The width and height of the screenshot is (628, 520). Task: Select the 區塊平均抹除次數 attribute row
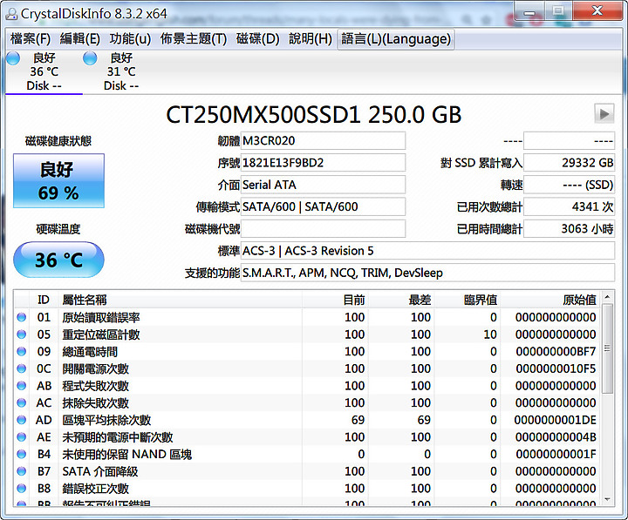[x=307, y=420]
